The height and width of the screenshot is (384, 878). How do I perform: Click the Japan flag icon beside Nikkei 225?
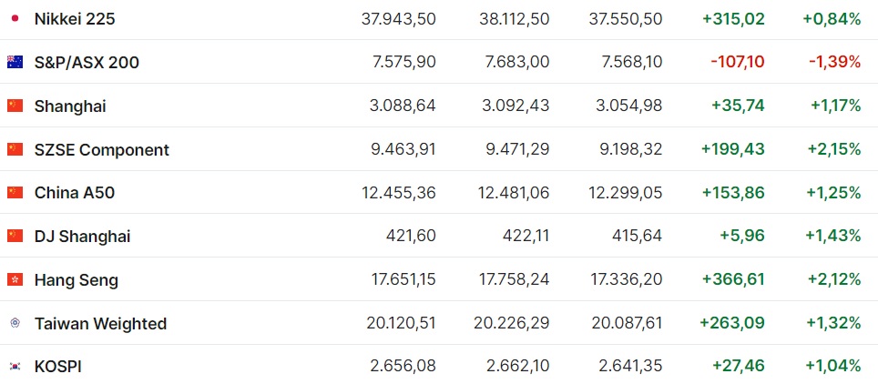[15, 18]
